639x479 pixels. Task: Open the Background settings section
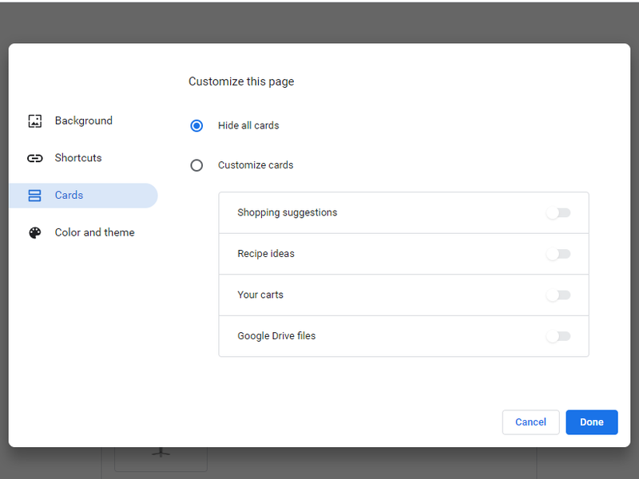click(x=83, y=121)
